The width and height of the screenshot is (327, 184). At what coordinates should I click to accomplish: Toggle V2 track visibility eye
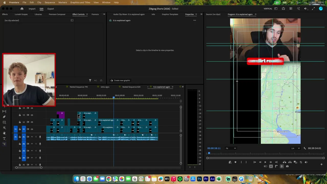click(x=32, y=122)
